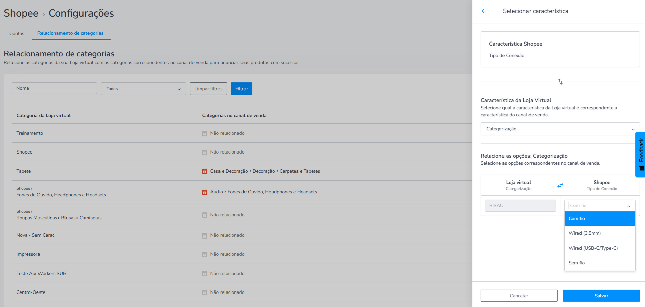Click the horizontal swap arrows between Loja virtual and Shopee
The image size is (645, 307).
(560, 185)
